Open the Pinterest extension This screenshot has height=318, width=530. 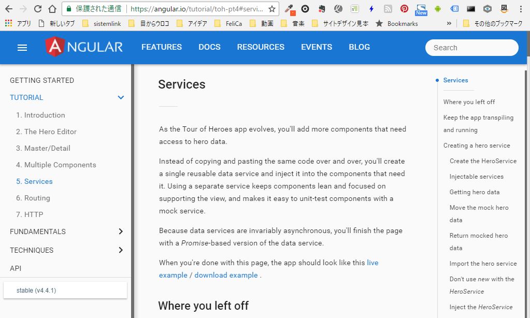tap(404, 9)
